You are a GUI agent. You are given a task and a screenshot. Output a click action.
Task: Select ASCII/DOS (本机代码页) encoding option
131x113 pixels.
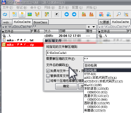coord(107,81)
